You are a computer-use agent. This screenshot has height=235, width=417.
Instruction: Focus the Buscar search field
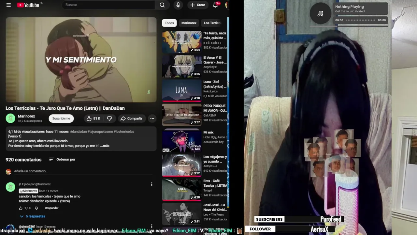[108, 5]
